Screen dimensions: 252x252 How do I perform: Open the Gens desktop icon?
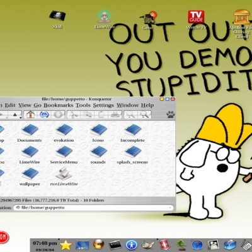point(149,20)
